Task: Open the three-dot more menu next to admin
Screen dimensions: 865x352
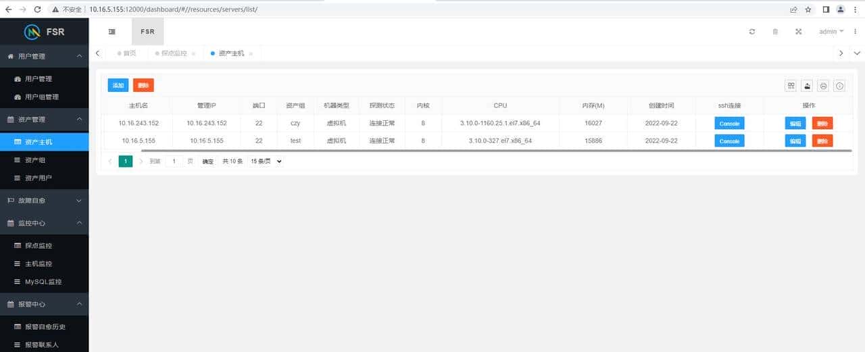Action: [856, 32]
